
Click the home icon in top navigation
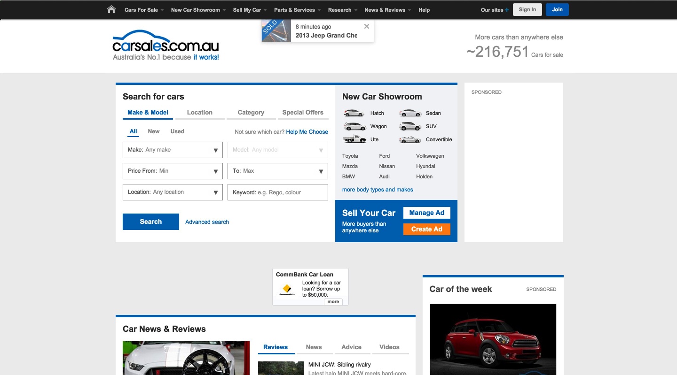click(111, 9)
